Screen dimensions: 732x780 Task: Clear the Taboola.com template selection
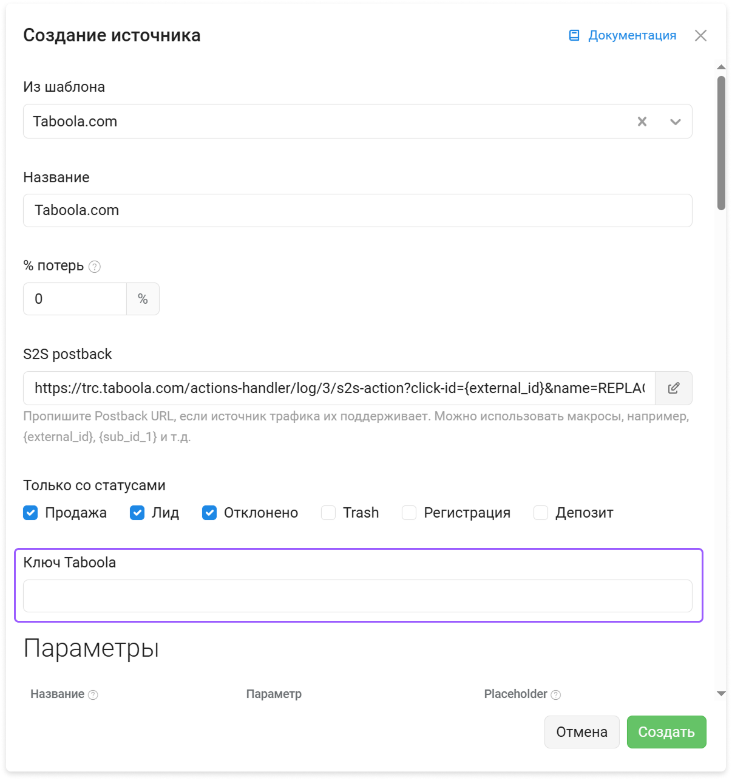642,121
